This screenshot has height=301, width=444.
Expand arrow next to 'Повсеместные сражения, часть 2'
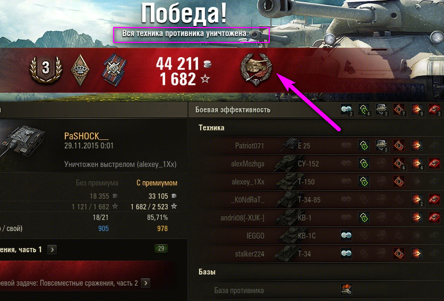[x=146, y=283]
